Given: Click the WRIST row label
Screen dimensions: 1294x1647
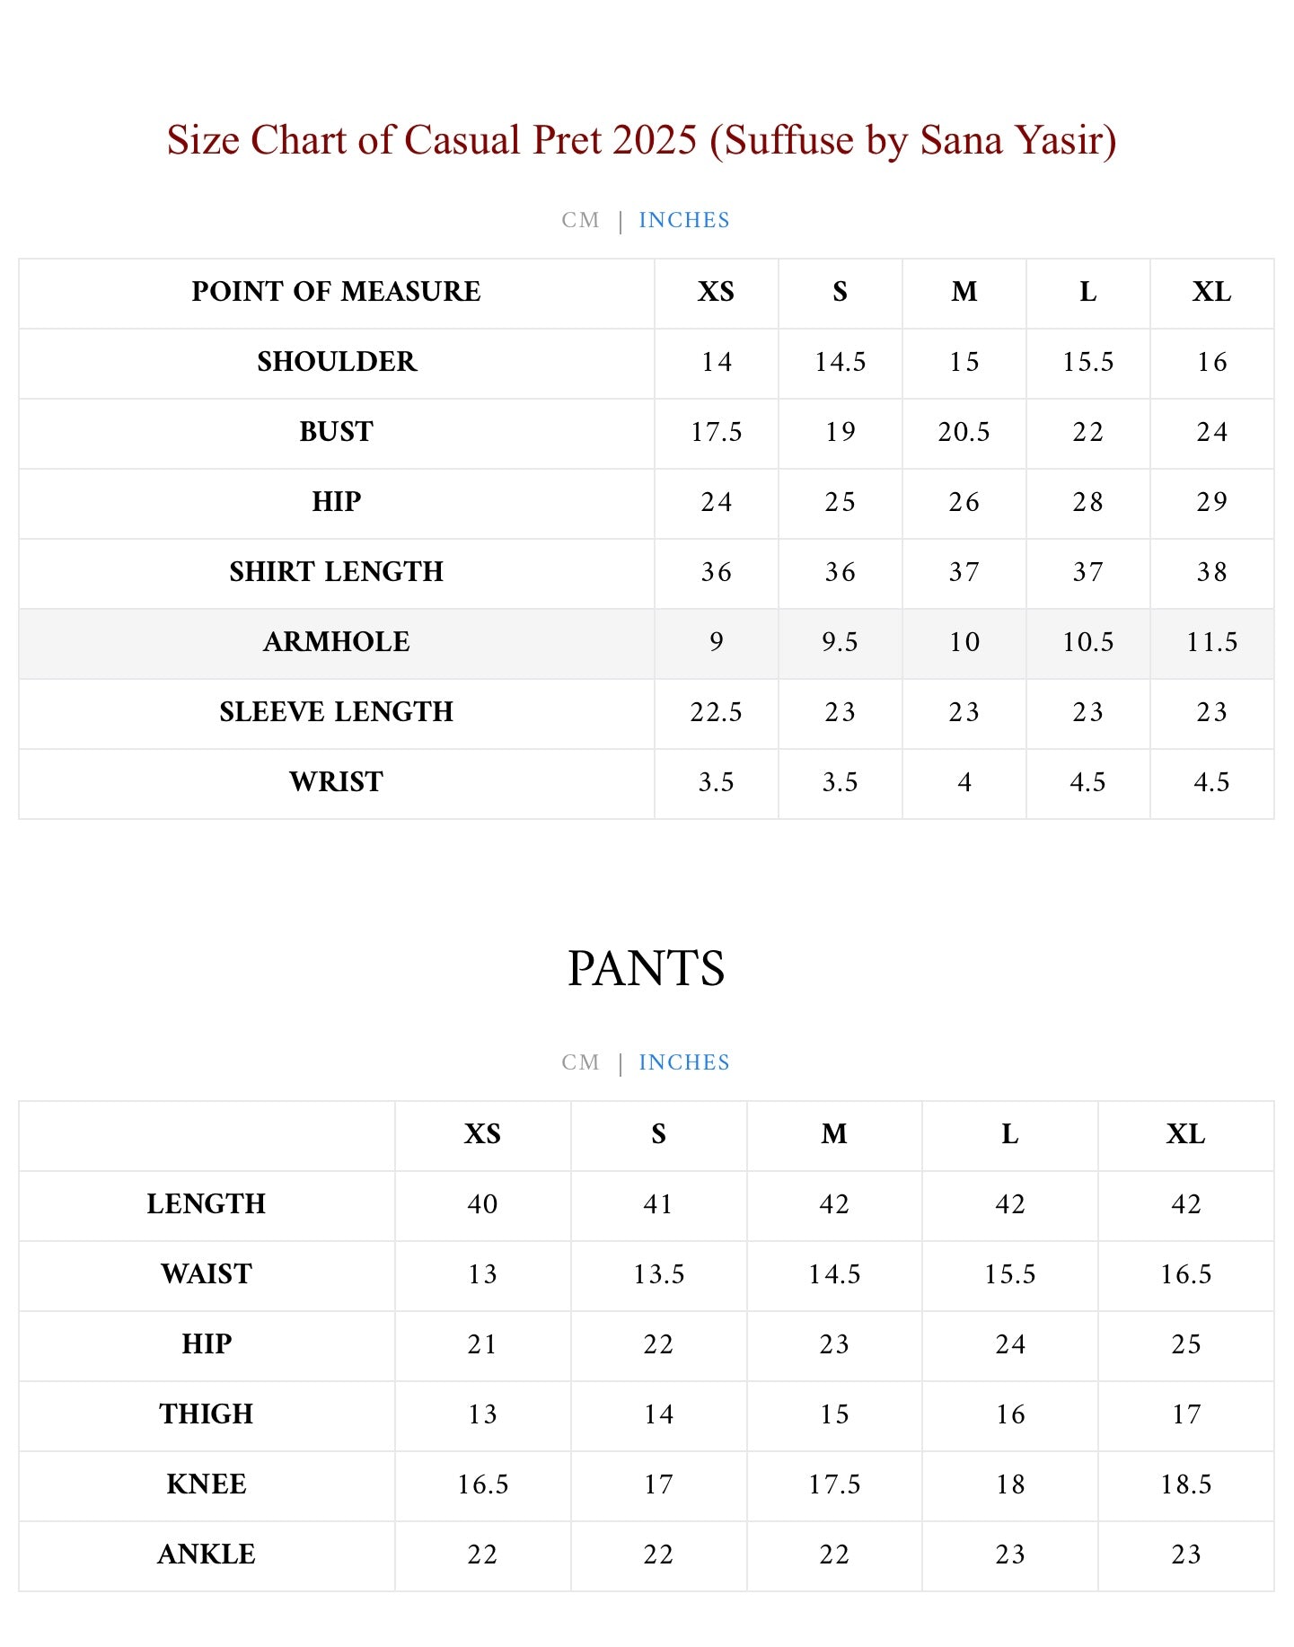Looking at the screenshot, I should tap(336, 782).
